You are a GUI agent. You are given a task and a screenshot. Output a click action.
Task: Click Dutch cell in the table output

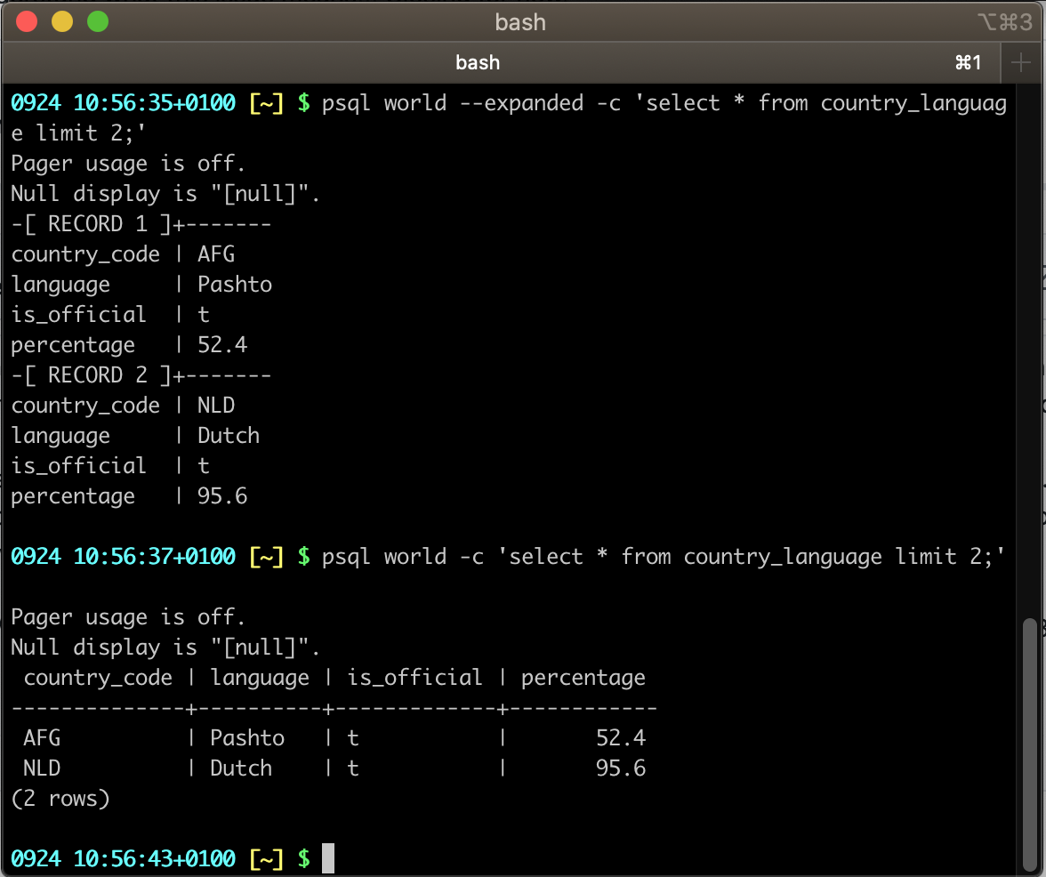pos(241,768)
